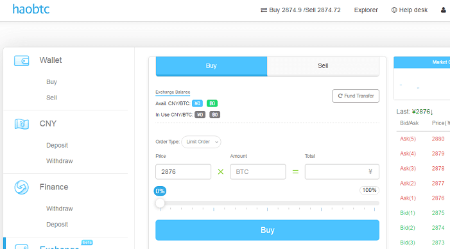Open the Explorer link
Viewport: 450px width, 249px height.
[x=366, y=10]
